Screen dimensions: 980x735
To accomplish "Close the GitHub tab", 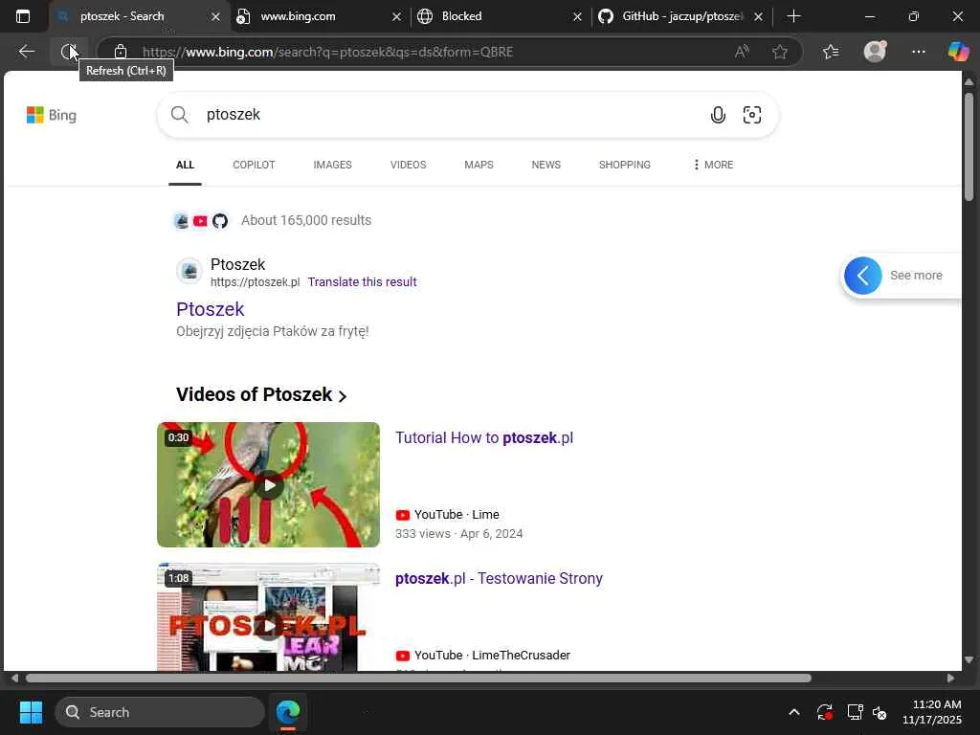I will click(x=758, y=17).
